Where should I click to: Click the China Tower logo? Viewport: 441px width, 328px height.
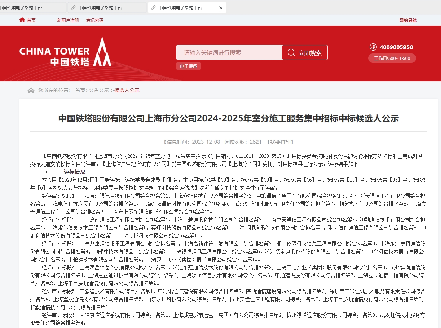pos(65,52)
